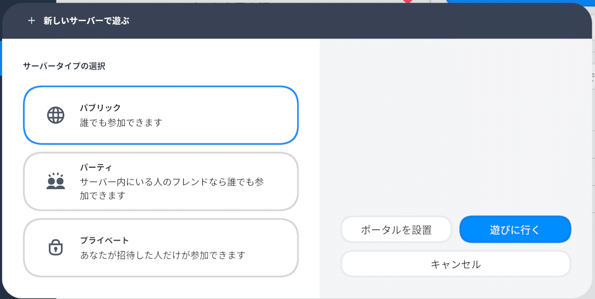Click the party friends-can-join description text
The height and width of the screenshot is (299, 595).
click(172, 189)
